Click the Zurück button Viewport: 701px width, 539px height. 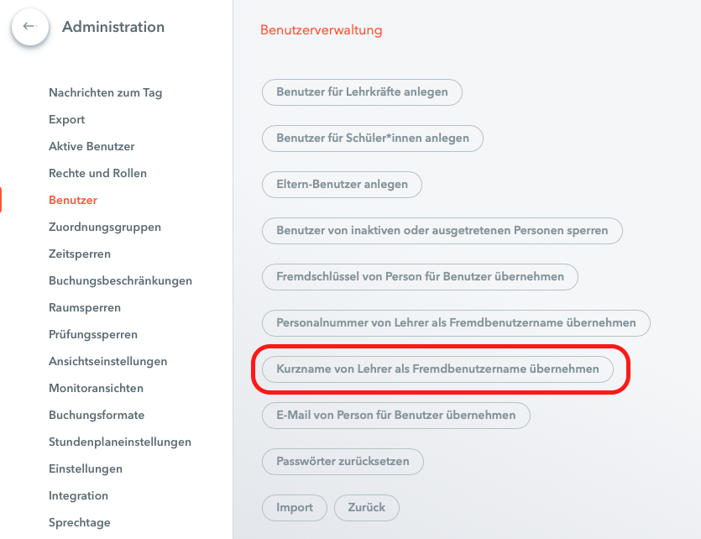pos(367,508)
